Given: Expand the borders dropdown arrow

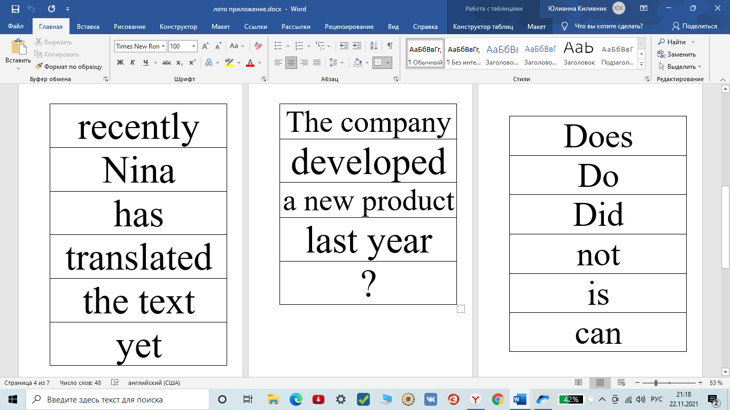Looking at the screenshot, I should pyautogui.click(x=388, y=62).
